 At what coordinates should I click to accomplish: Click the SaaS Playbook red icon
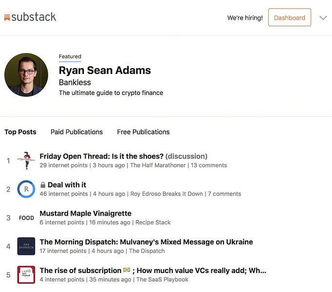click(26, 275)
